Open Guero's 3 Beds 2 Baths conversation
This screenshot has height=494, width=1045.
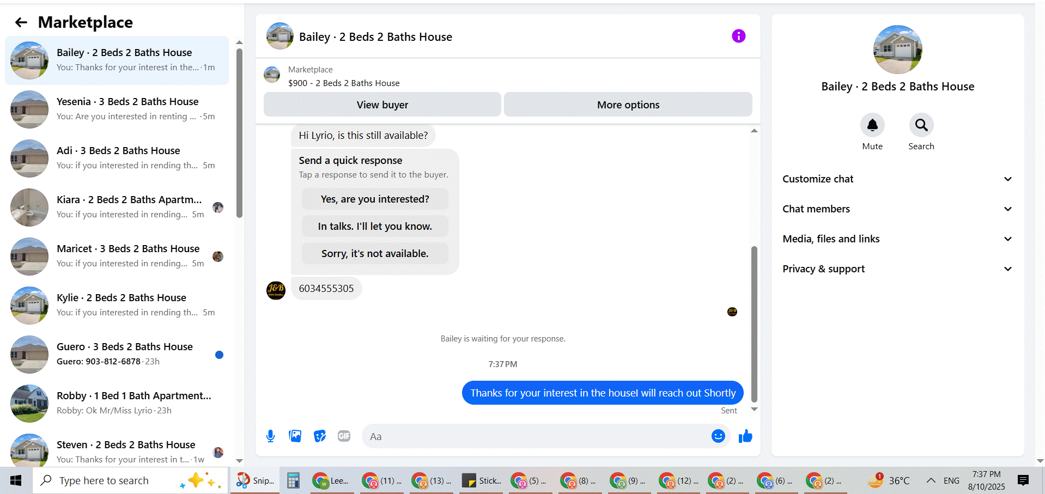coord(117,354)
